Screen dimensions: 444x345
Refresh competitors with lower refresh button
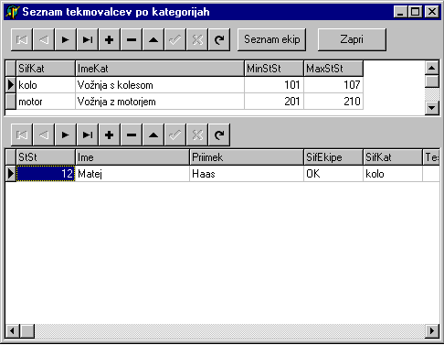tap(219, 135)
